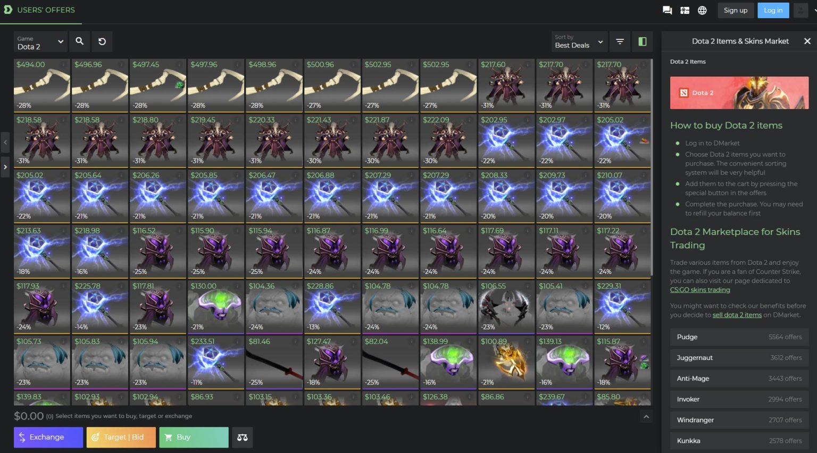817x453 pixels.
Task: Select the $106.55 item card
Action: pyautogui.click(x=506, y=307)
